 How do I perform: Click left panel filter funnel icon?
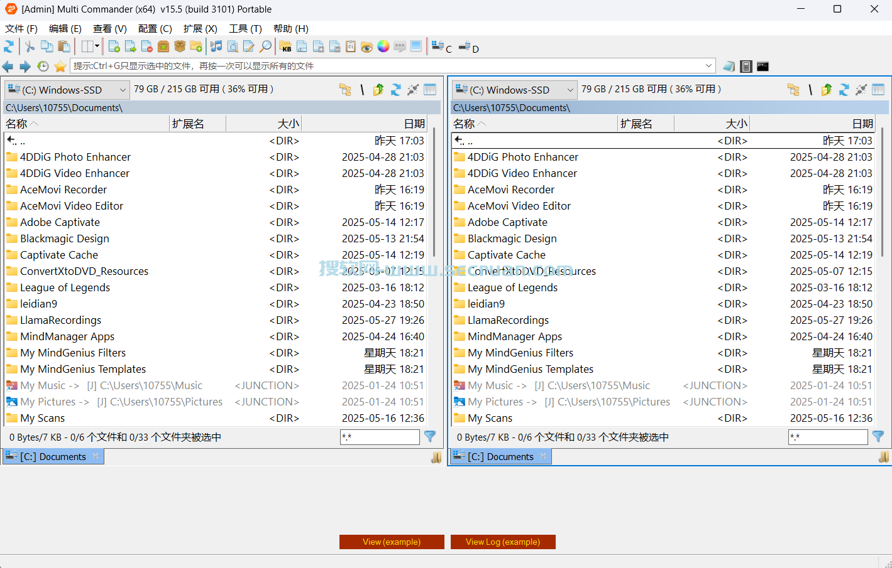(x=430, y=436)
